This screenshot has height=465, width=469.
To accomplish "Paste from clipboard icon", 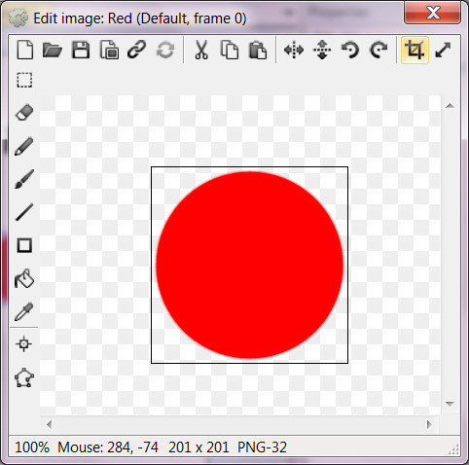I will [x=258, y=50].
